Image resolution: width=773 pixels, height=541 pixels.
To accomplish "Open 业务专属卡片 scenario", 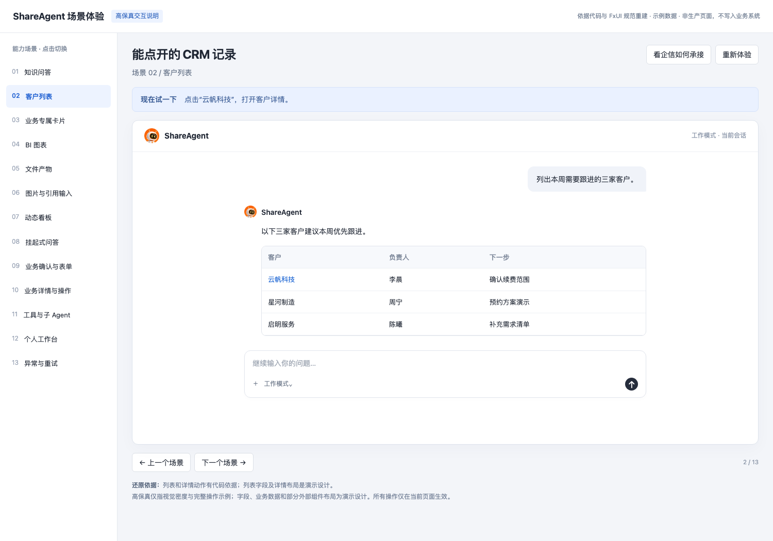I will 58,121.
